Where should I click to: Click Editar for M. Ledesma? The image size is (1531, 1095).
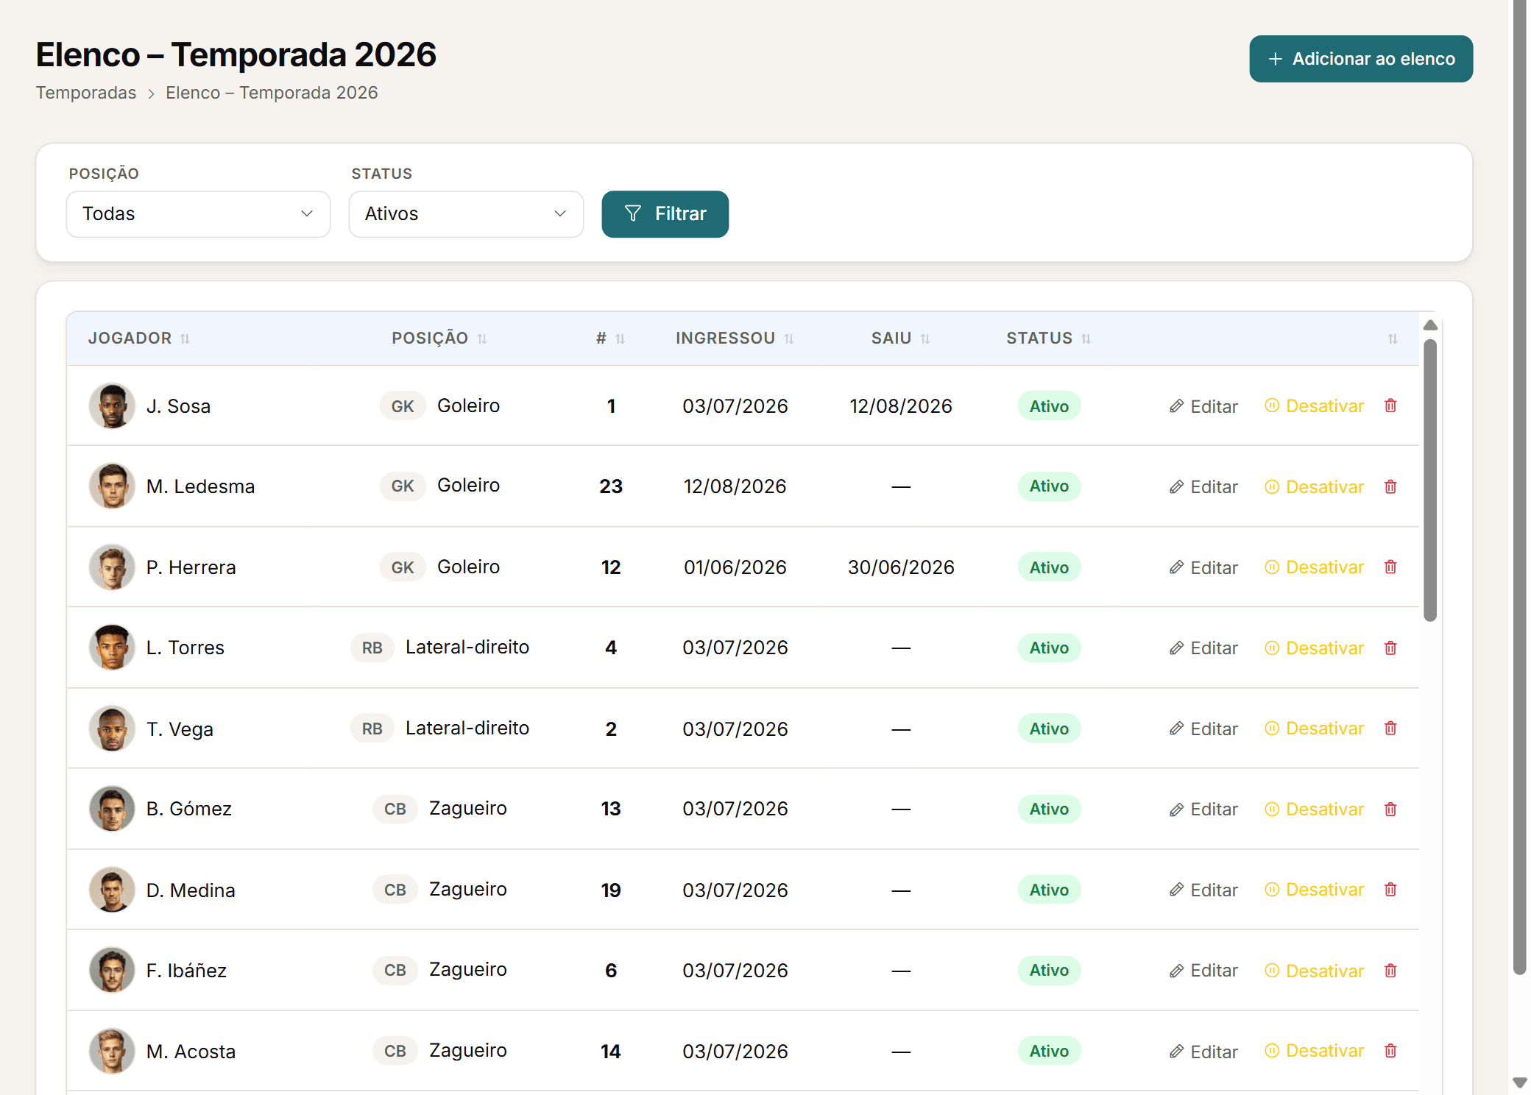[1203, 486]
